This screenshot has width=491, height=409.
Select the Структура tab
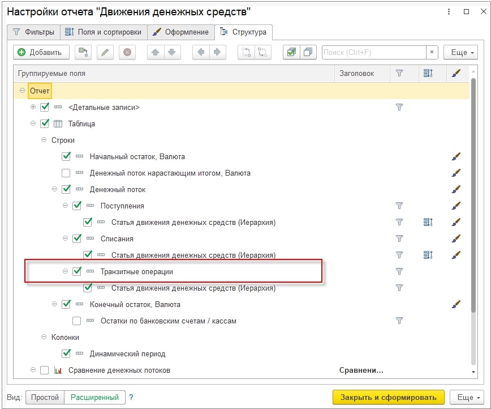[x=243, y=32]
